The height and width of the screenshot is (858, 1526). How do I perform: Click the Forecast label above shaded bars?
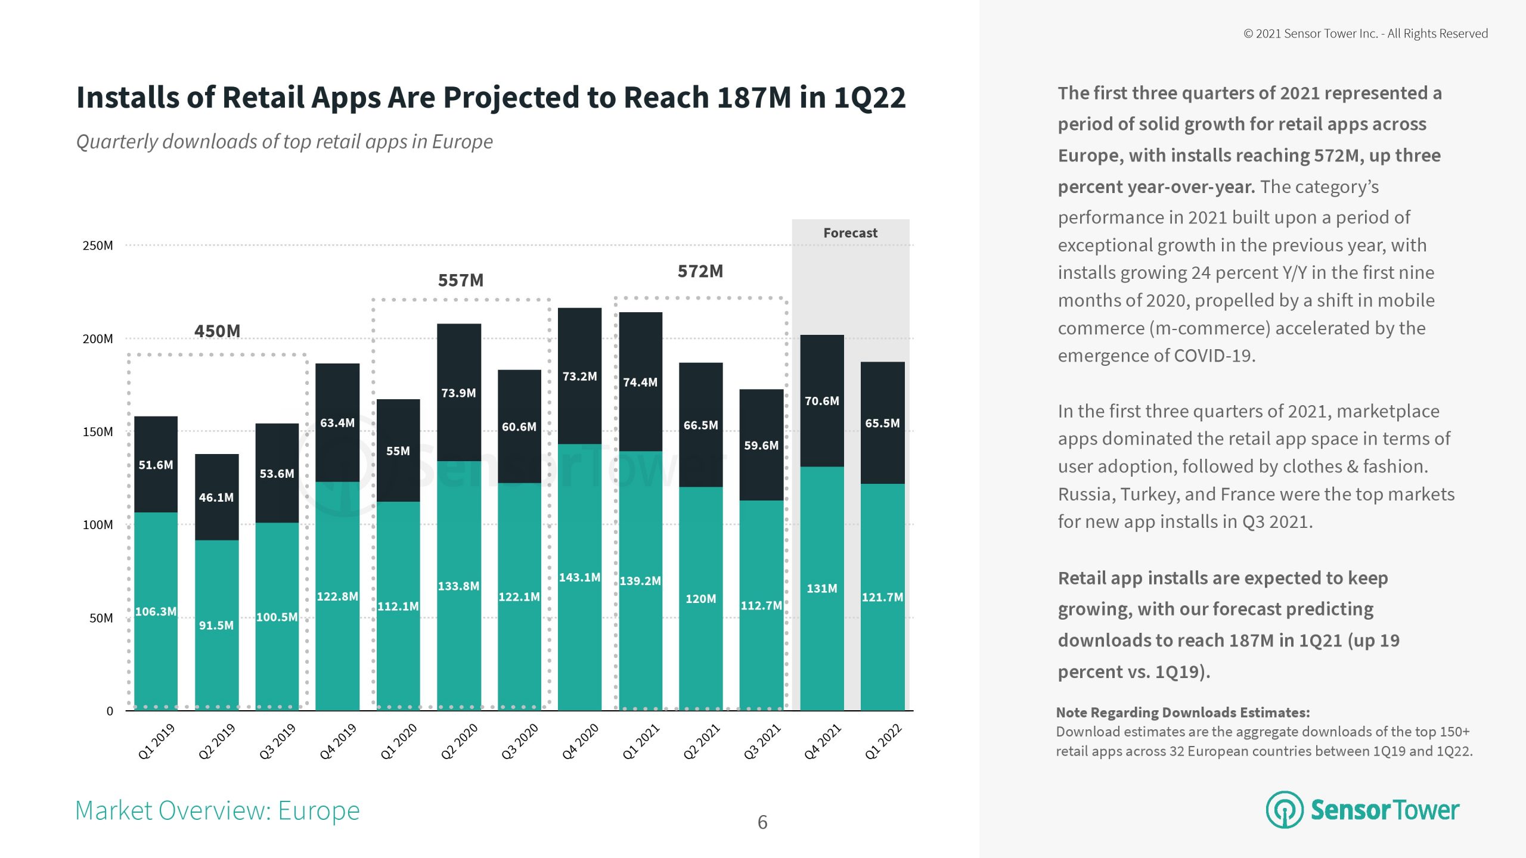click(x=850, y=233)
